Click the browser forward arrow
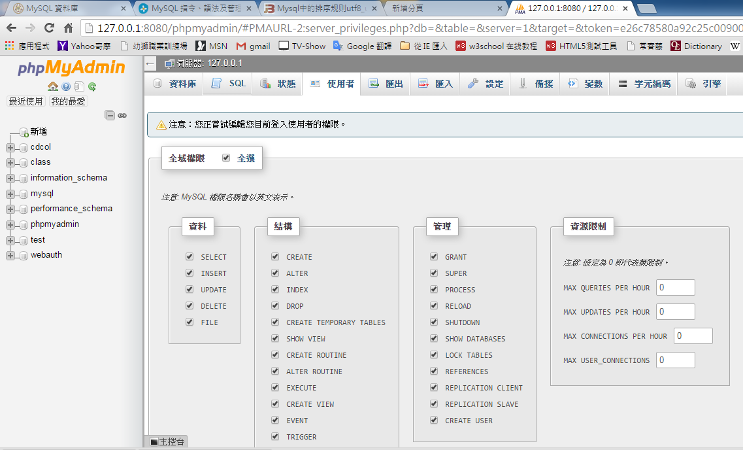The height and width of the screenshot is (450, 743). (30, 28)
